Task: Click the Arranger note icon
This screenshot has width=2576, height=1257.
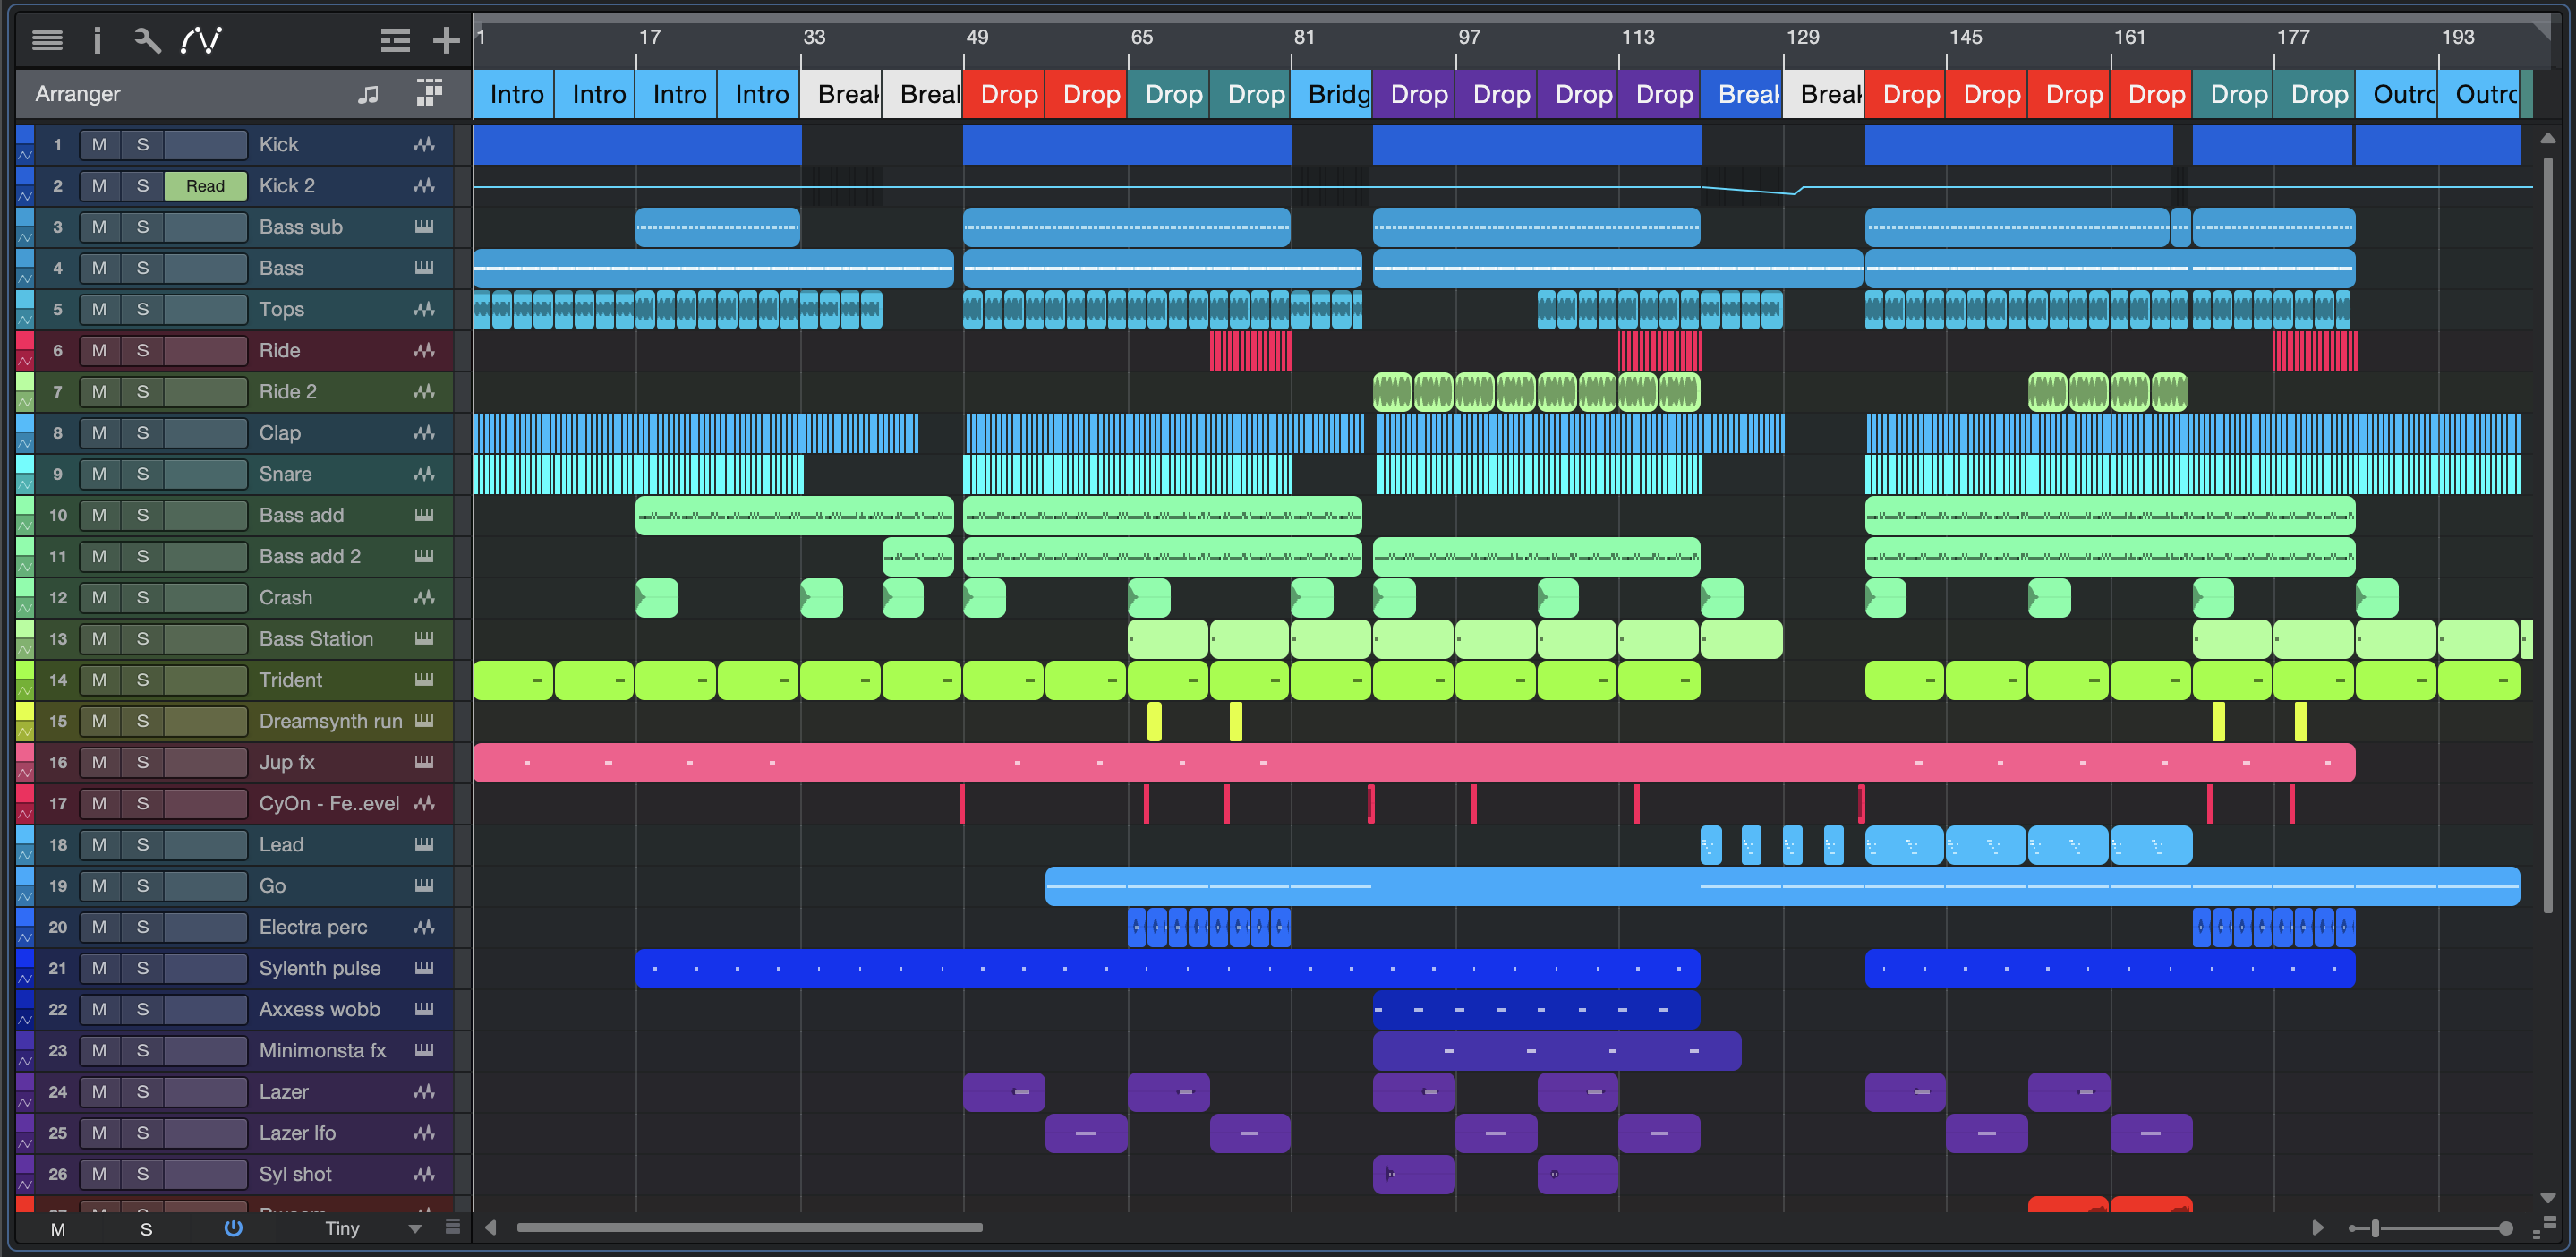Action: 368,94
